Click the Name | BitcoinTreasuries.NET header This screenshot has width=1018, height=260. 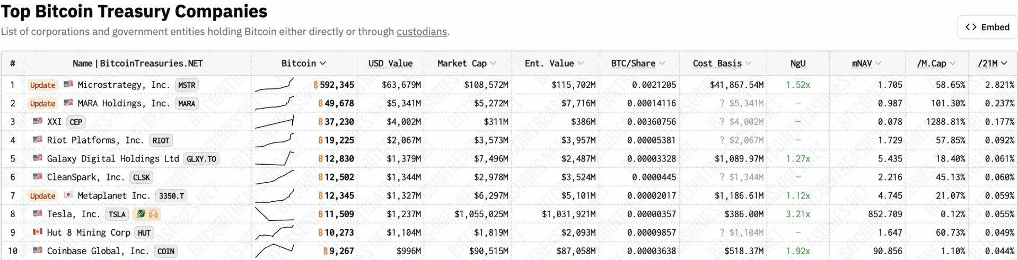coord(138,64)
